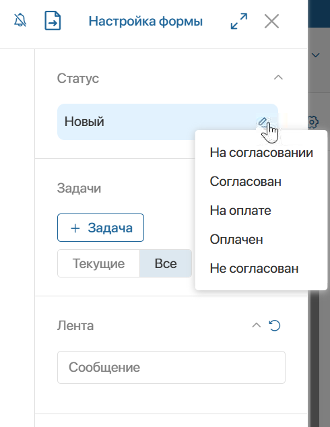Click the Задачи section heading

(79, 188)
